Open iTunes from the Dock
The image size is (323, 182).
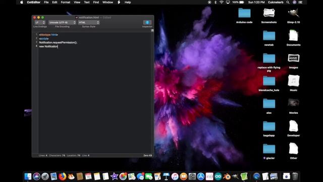[175, 176]
